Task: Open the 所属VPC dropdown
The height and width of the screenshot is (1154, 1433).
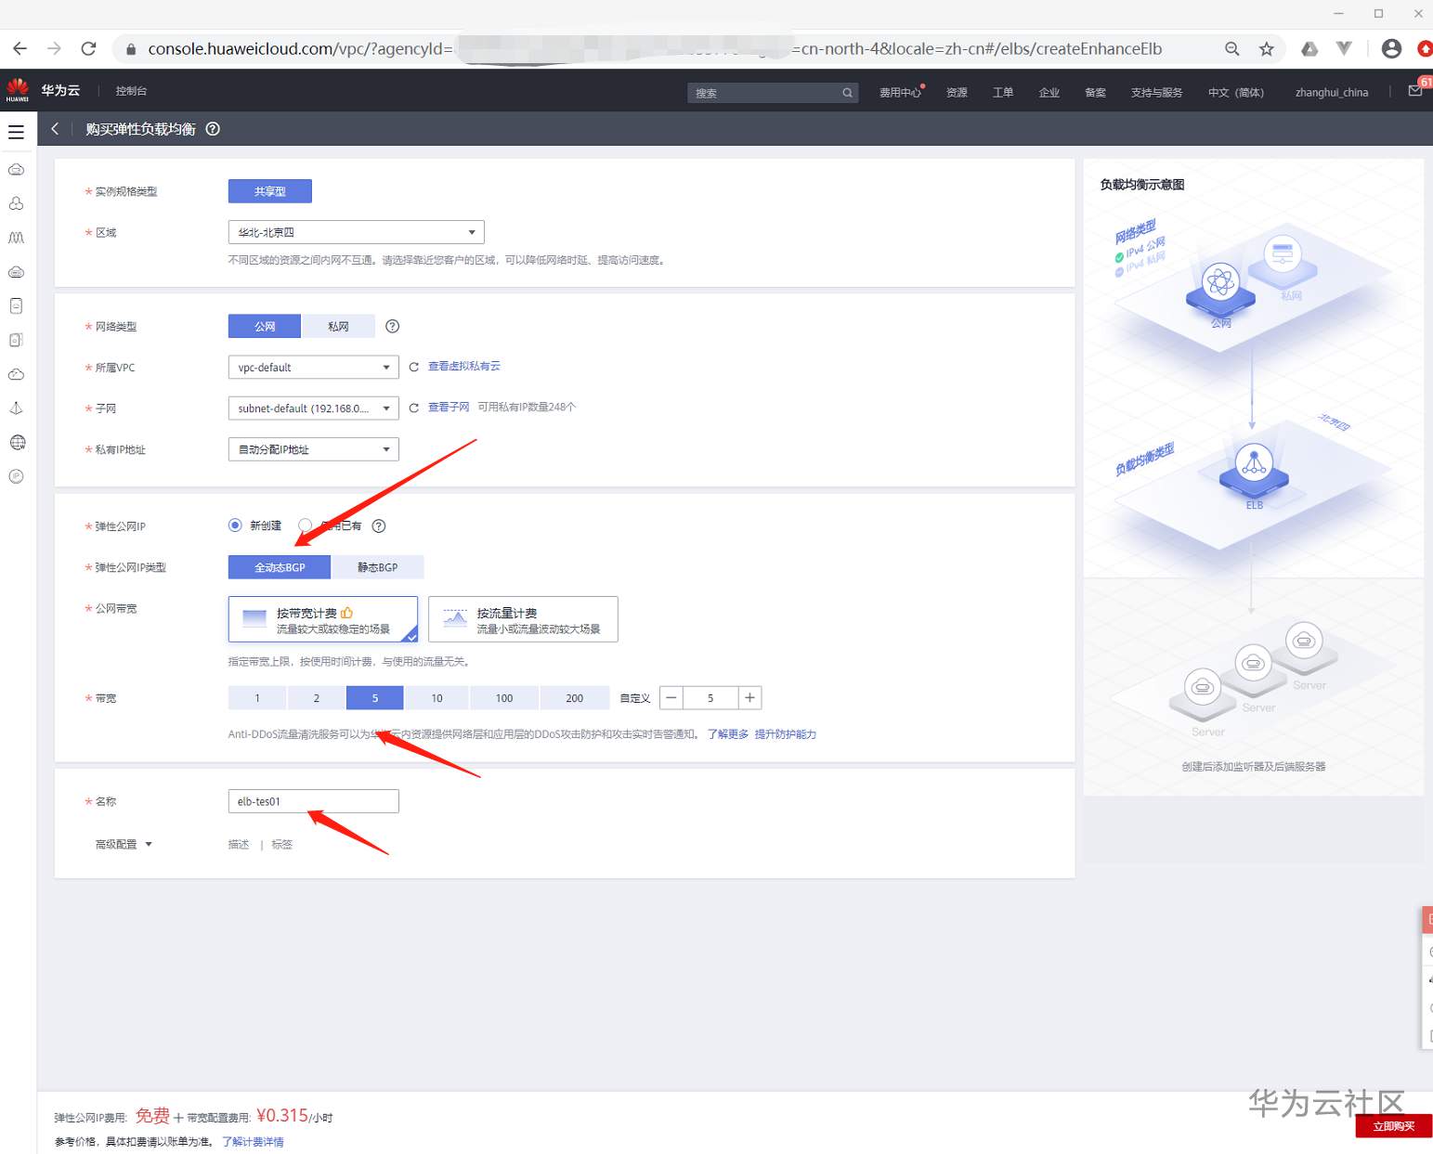Action: [x=314, y=368]
